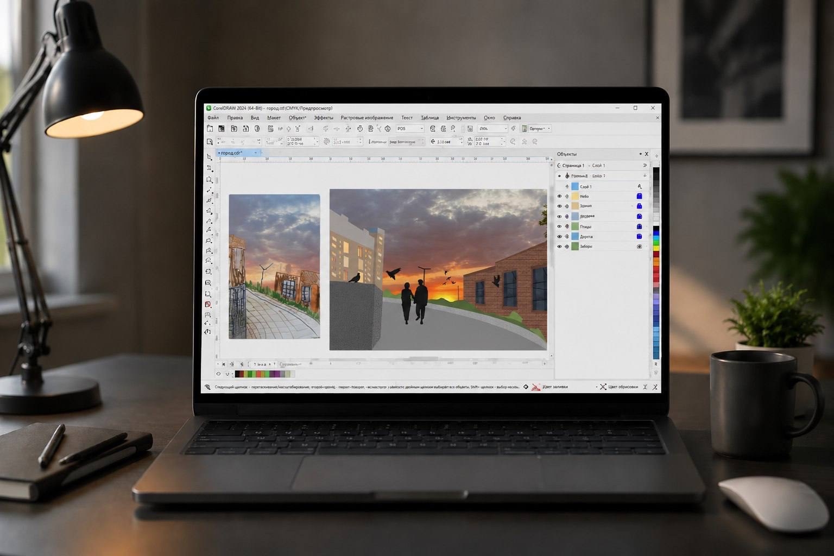Image resolution: width=834 pixels, height=556 pixels.
Task: Open the Эффекты menu
Action: pyautogui.click(x=324, y=117)
